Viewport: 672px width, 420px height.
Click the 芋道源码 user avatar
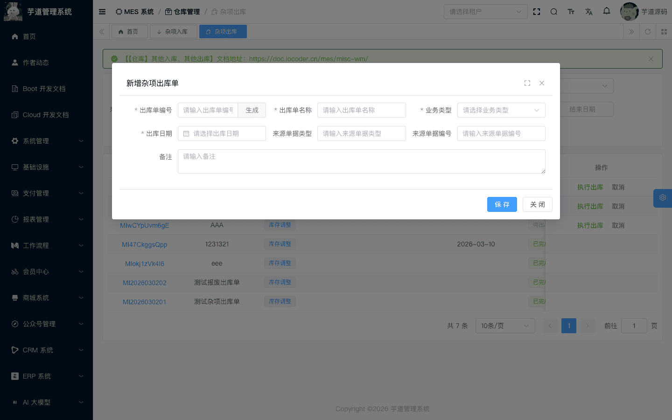tap(629, 11)
